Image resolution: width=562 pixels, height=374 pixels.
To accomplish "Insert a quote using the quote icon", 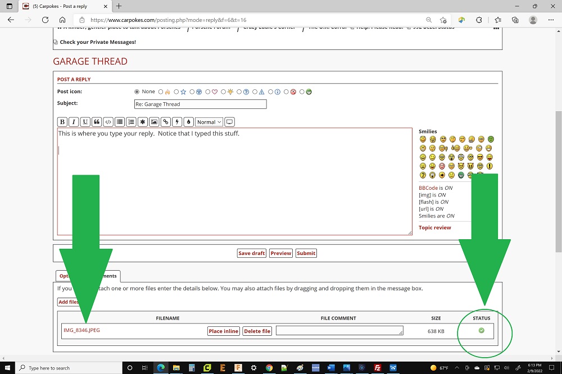I will click(x=97, y=122).
